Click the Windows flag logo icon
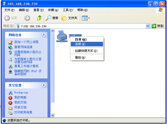 point(161,10)
